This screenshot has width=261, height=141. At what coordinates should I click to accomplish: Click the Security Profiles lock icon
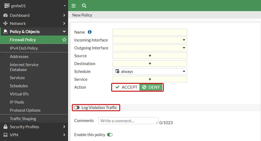[x=5, y=127]
